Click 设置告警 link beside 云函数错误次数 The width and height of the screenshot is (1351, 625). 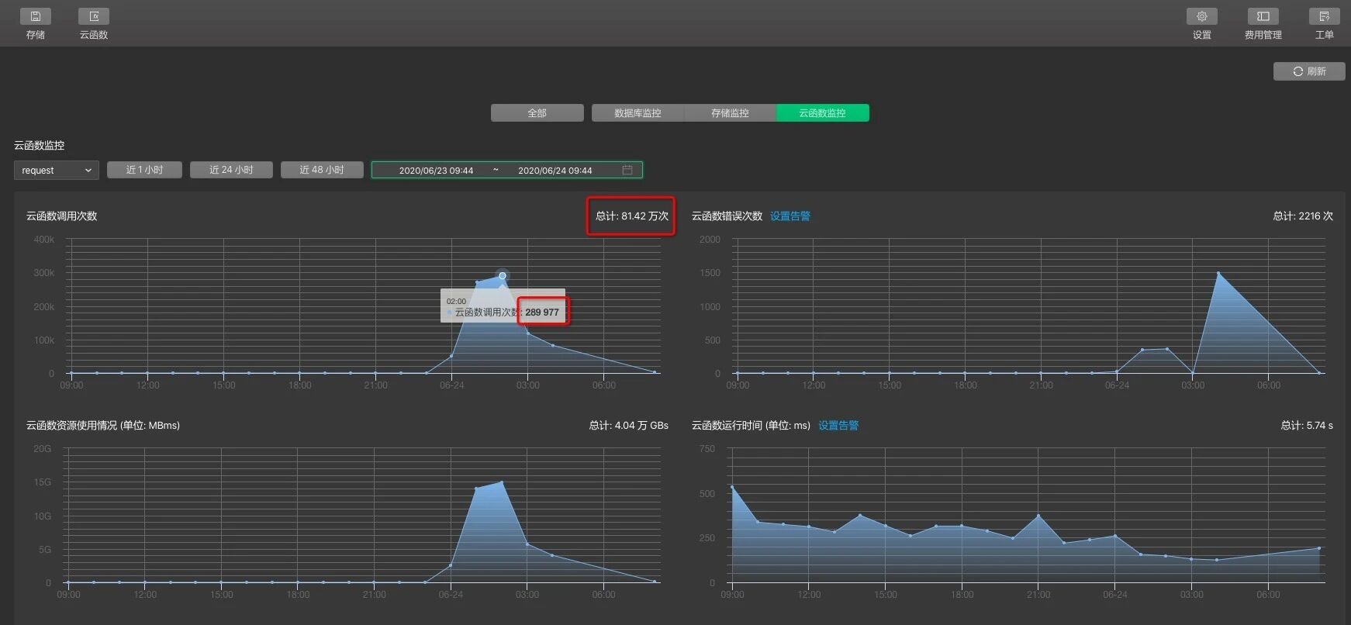tap(790, 216)
